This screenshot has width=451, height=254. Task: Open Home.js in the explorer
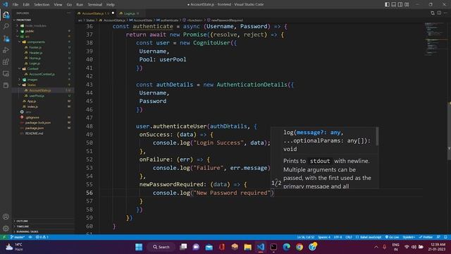[x=35, y=58]
